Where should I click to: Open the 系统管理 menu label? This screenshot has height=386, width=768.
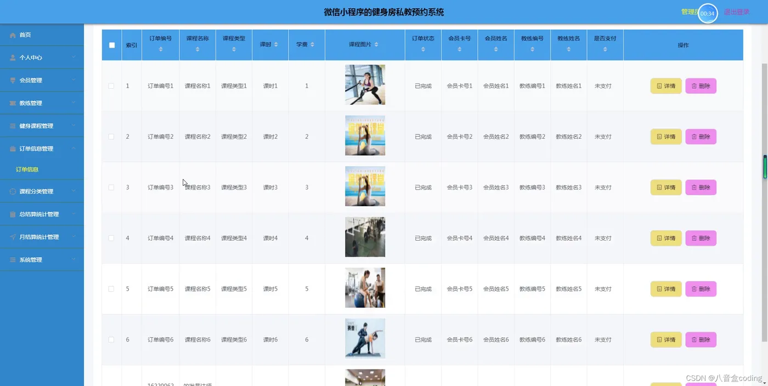(x=31, y=260)
